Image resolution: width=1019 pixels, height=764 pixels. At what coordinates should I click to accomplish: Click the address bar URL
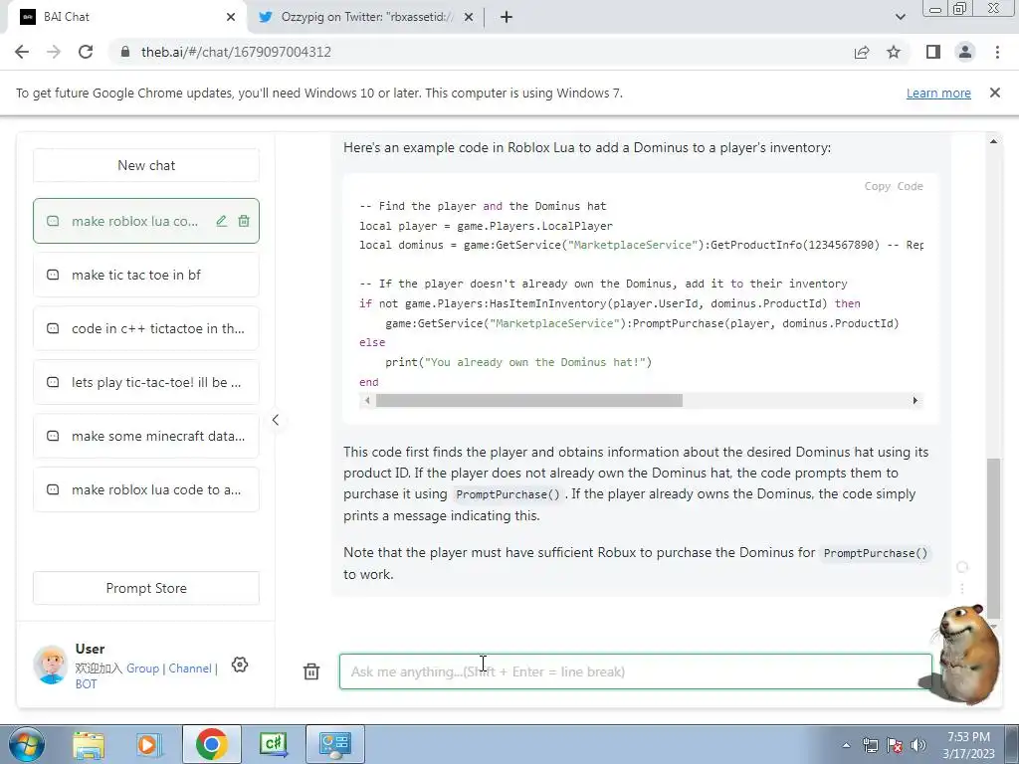pyautogui.click(x=236, y=52)
